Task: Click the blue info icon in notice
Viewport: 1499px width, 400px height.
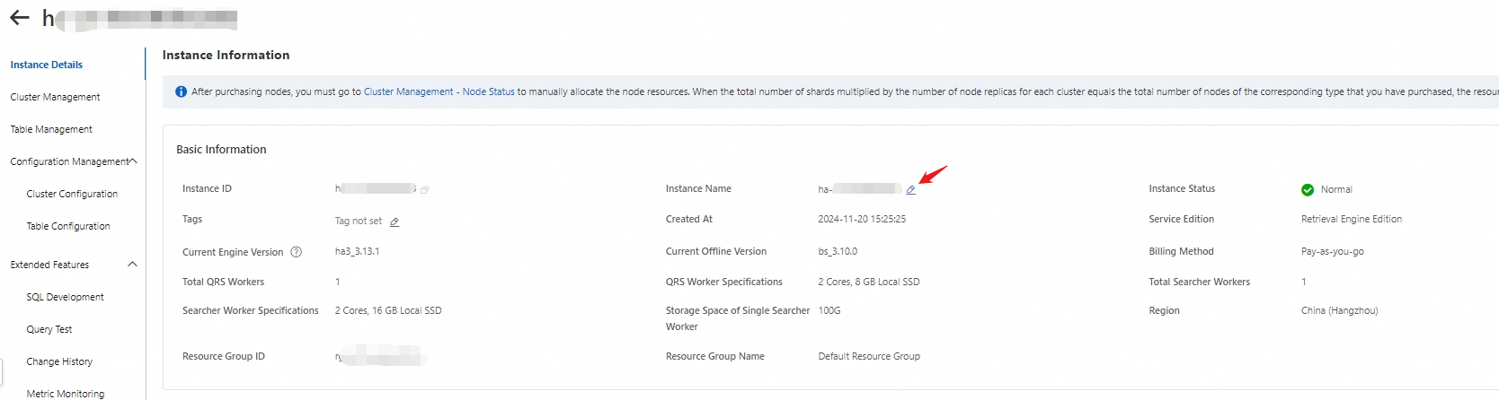Action: [181, 91]
